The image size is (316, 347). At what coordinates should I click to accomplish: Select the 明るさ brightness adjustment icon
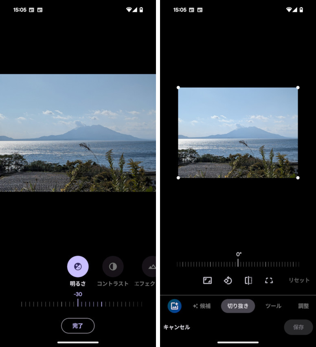click(x=78, y=267)
